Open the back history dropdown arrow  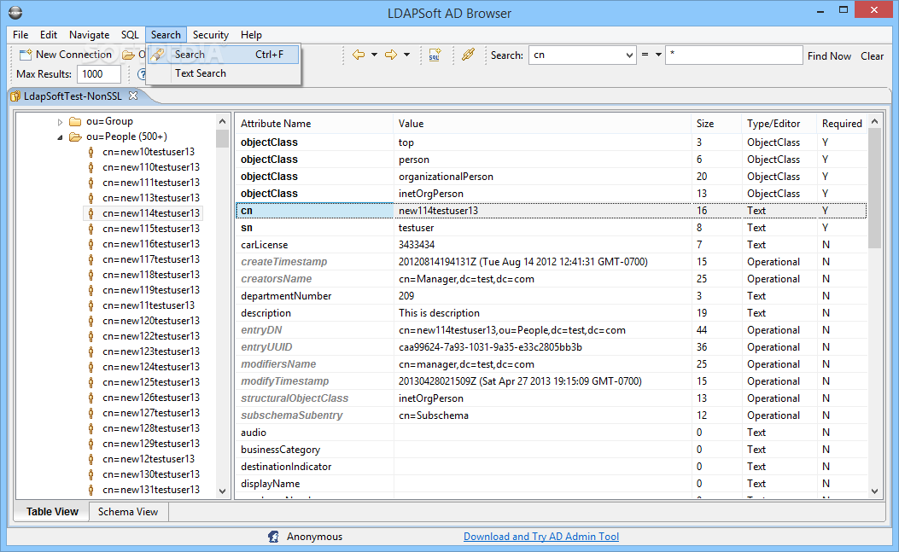[375, 55]
